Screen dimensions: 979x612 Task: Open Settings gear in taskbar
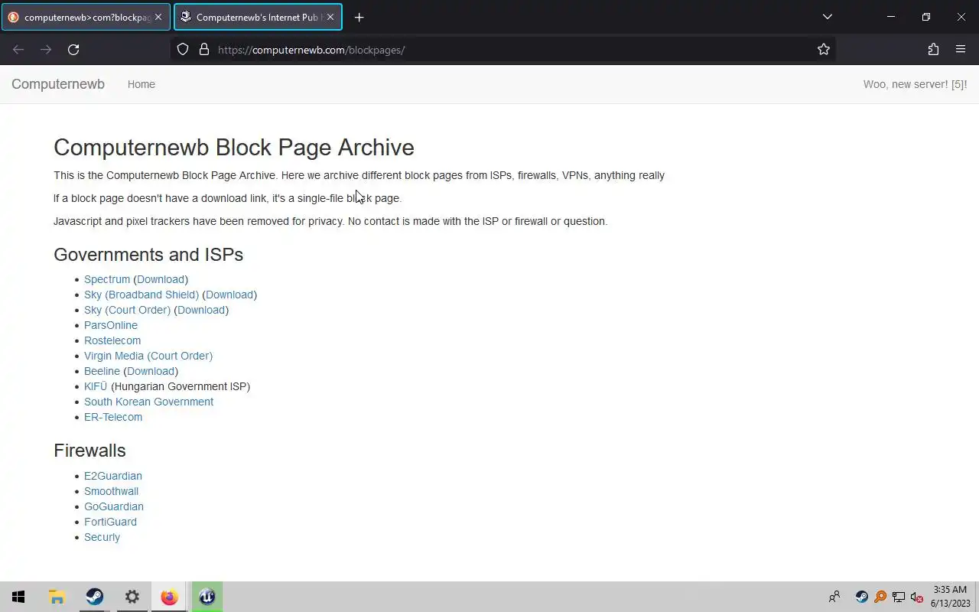coord(132,597)
